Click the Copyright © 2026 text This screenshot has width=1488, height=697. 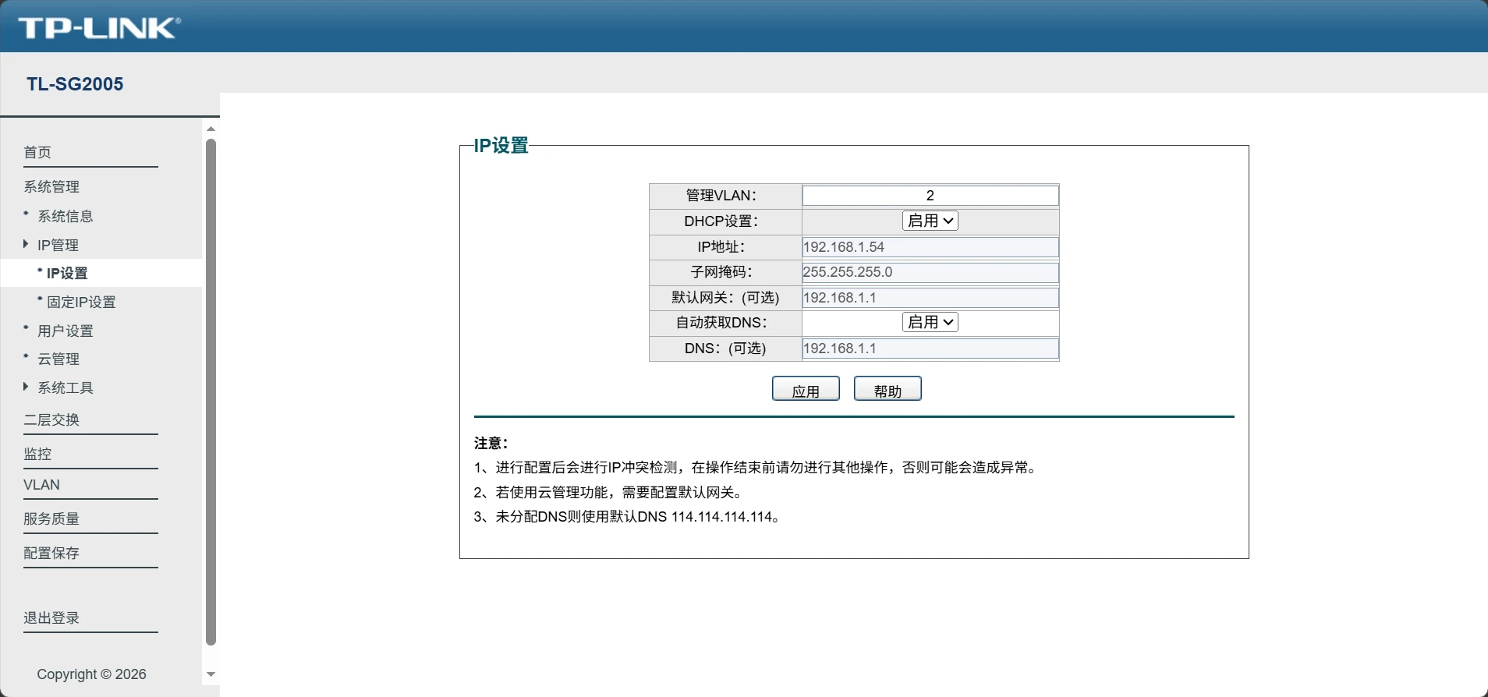coord(91,674)
